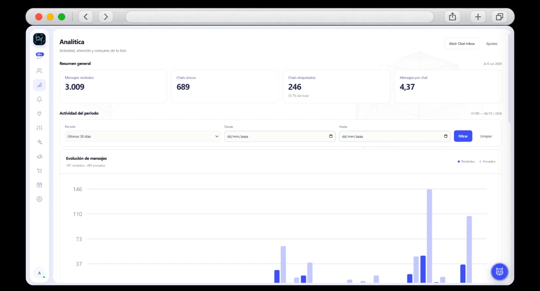Focus the Desde date input field
This screenshot has height=291, width=540.
coord(280,136)
